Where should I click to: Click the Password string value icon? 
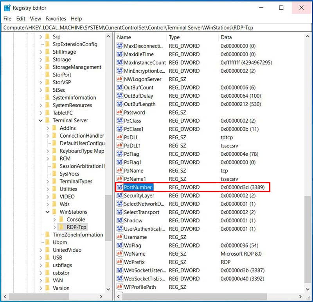point(120,113)
